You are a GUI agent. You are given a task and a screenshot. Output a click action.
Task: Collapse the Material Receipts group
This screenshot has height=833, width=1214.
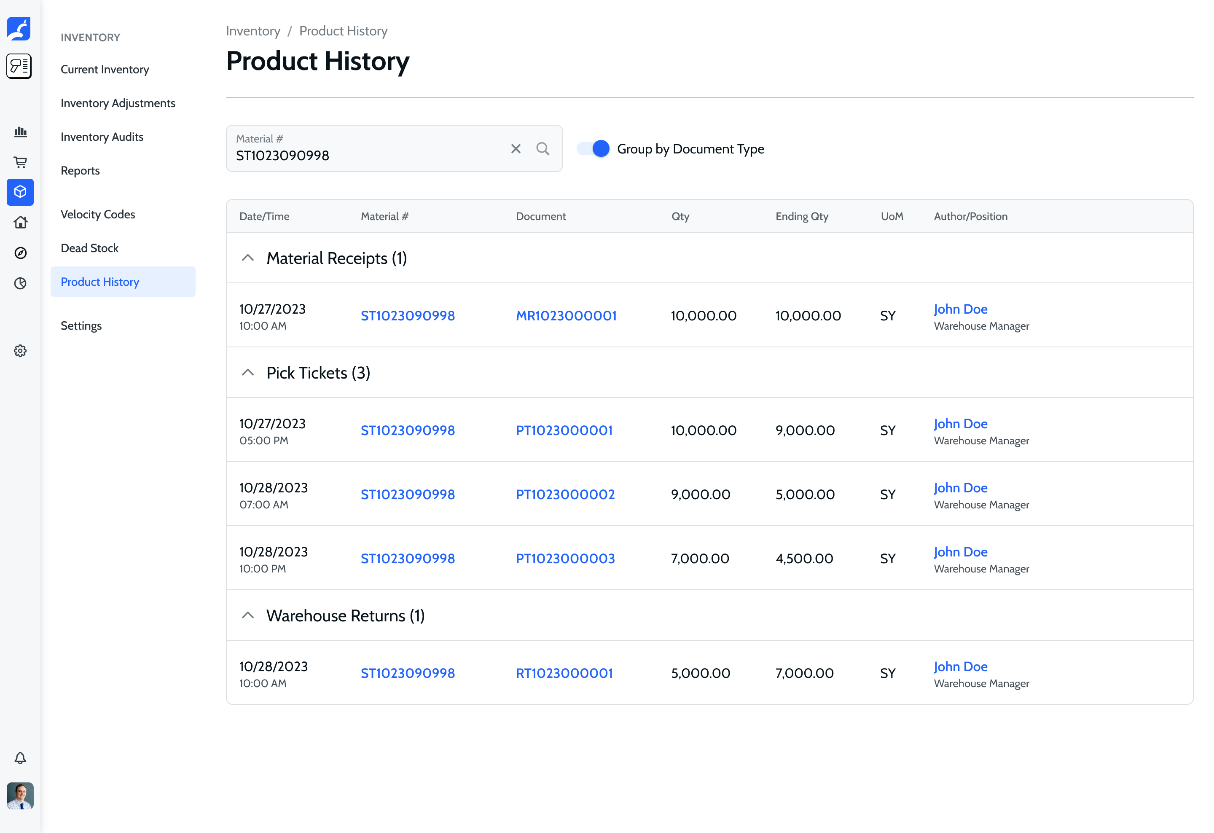coord(247,258)
